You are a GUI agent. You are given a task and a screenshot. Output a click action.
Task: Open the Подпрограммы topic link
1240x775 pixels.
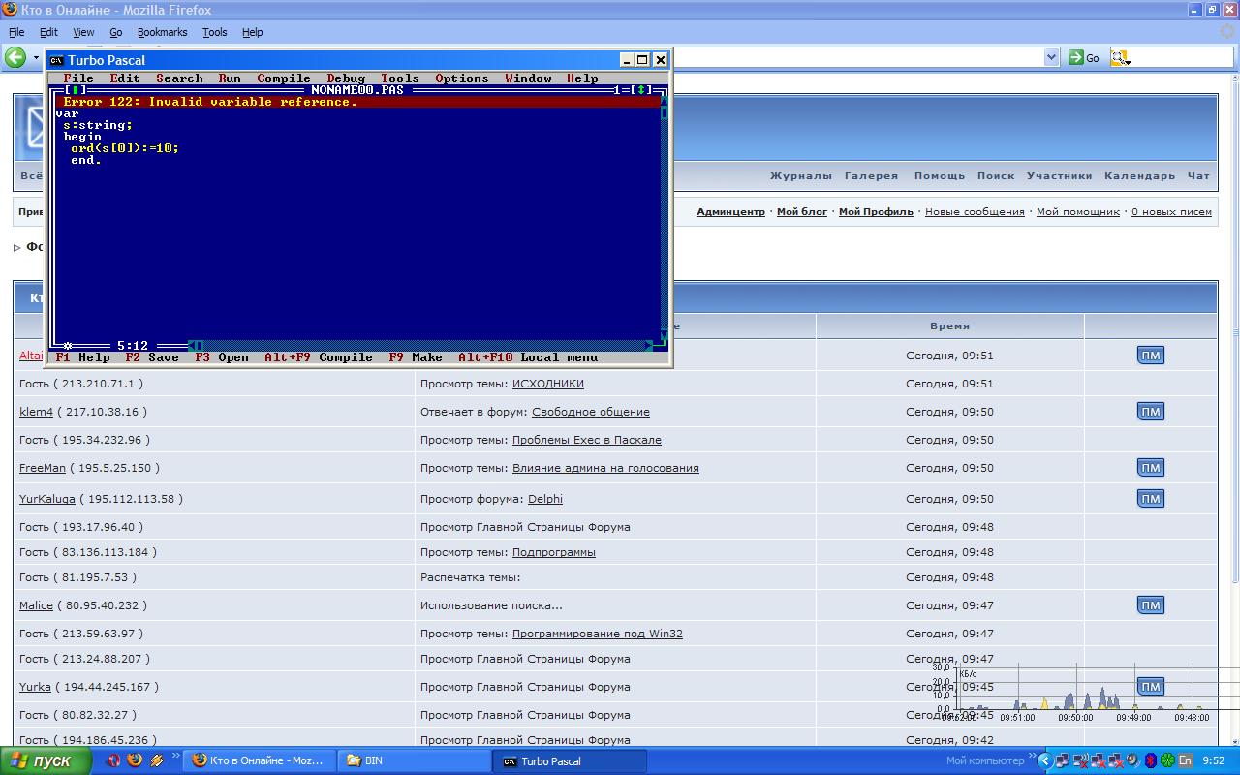pos(553,552)
